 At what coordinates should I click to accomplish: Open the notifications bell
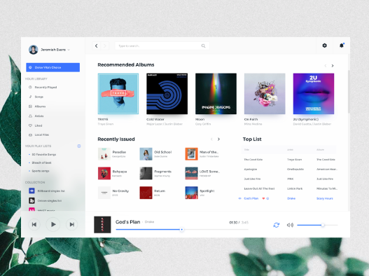[x=342, y=46]
